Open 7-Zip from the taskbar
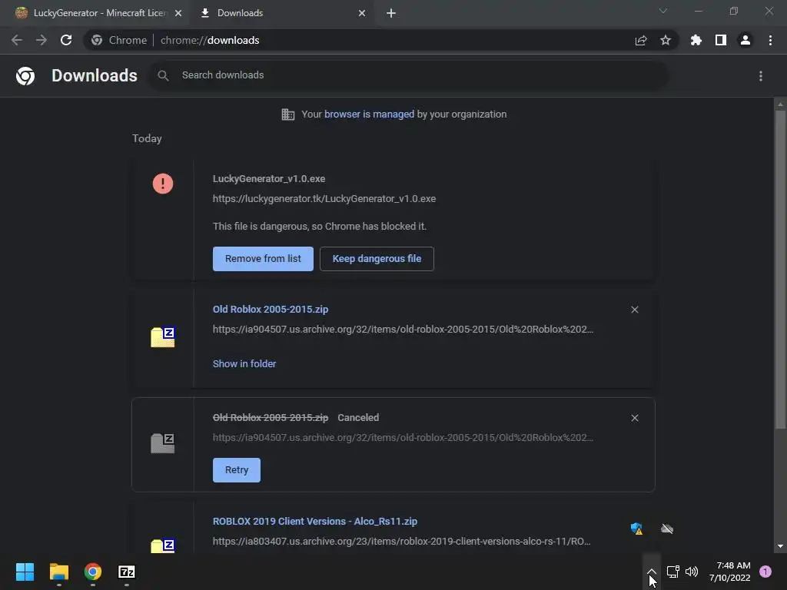The image size is (787, 590). 127,572
